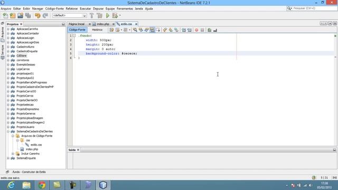Open the back navigation dropdown arrow

click(121, 30)
